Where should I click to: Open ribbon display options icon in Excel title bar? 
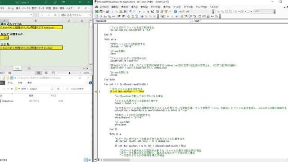(x=63, y=2)
